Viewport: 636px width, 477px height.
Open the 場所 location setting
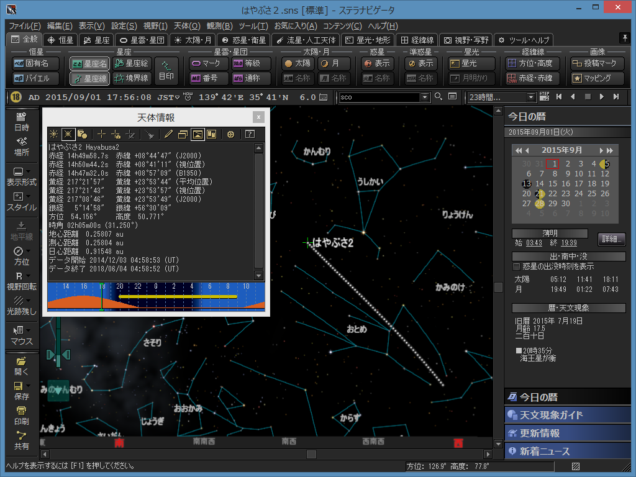point(22,147)
